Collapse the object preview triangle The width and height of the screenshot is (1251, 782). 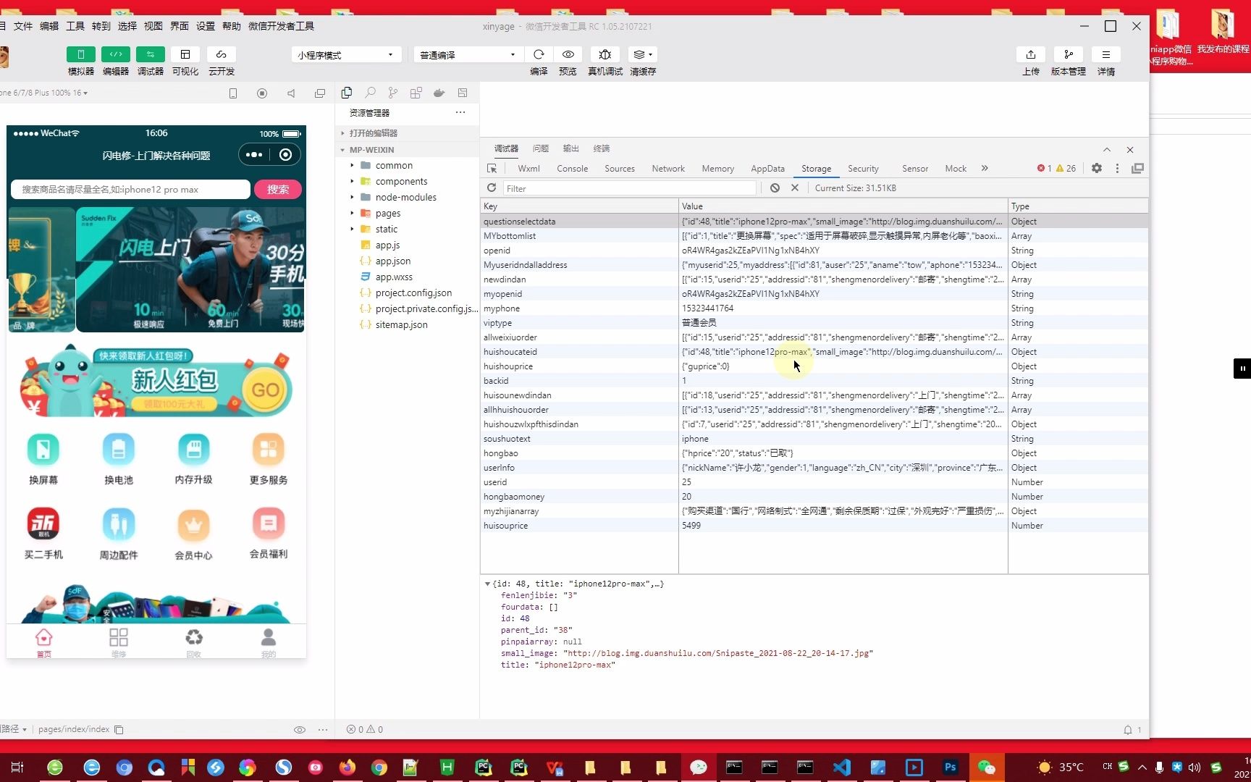[487, 584]
